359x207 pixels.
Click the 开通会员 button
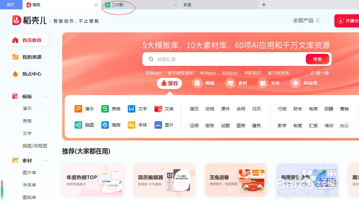click(x=347, y=21)
